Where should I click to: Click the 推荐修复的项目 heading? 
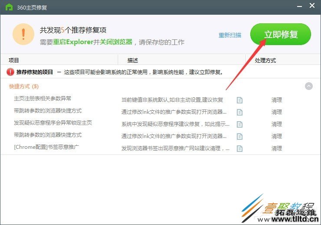[35, 72]
